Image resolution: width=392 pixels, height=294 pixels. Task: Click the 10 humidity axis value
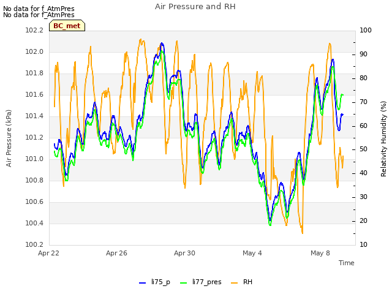pos(363,245)
